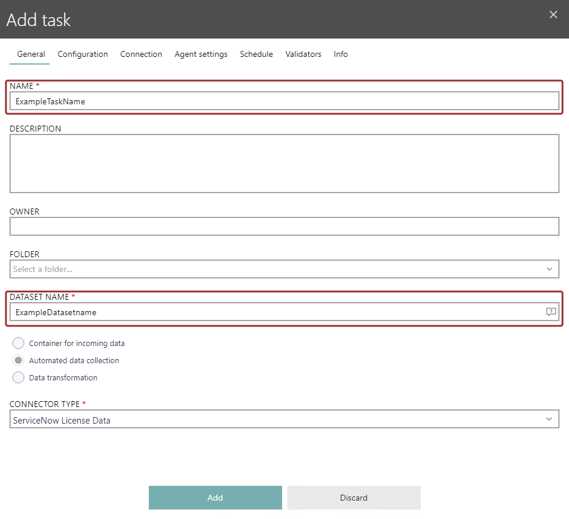
Task: Choose Automated data collection radio button
Action: [18, 360]
